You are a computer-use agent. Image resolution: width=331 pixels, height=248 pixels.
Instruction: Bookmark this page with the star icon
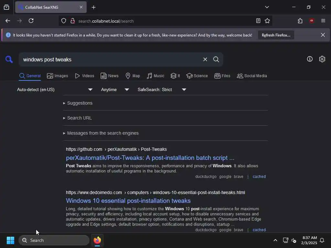[267, 21]
